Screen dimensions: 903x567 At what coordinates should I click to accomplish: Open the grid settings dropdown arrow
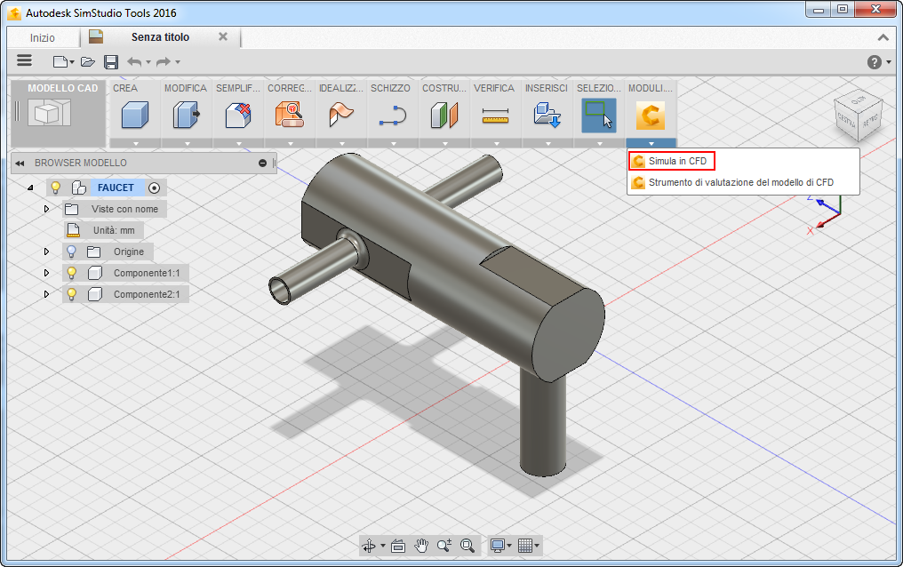tap(538, 546)
